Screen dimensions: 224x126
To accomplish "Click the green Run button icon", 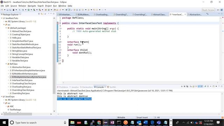I will [x=29, y=10].
